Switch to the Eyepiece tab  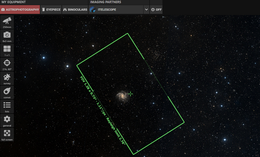(x=51, y=9)
